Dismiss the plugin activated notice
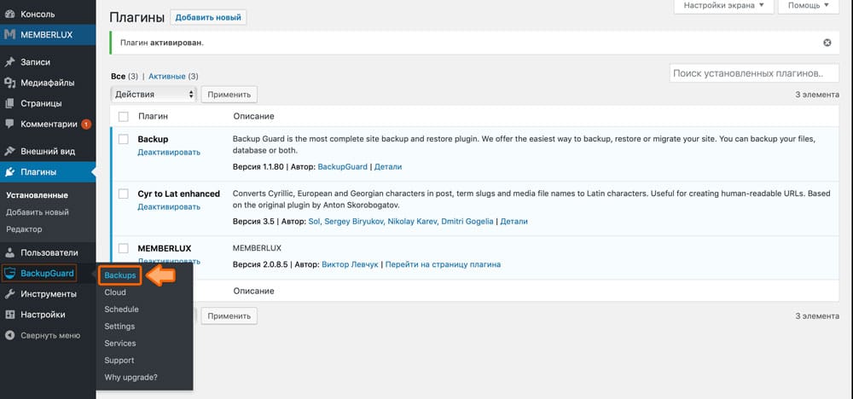Screen dimensions: 853x399 (x=827, y=43)
